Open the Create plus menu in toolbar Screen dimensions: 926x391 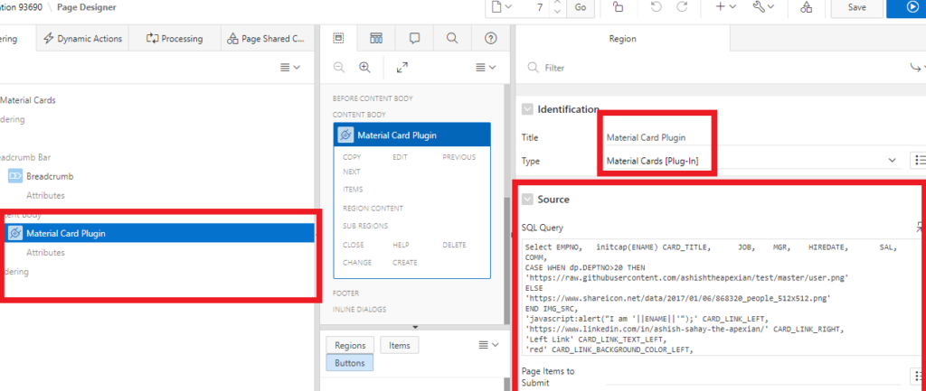coord(725,7)
